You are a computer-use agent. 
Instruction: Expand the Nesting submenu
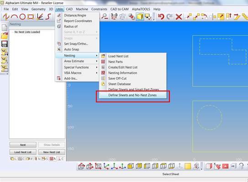(78, 56)
